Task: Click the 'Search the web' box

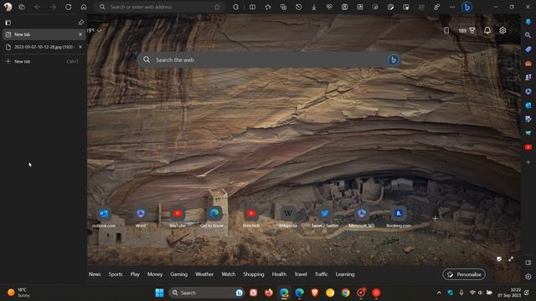Action: click(x=270, y=59)
